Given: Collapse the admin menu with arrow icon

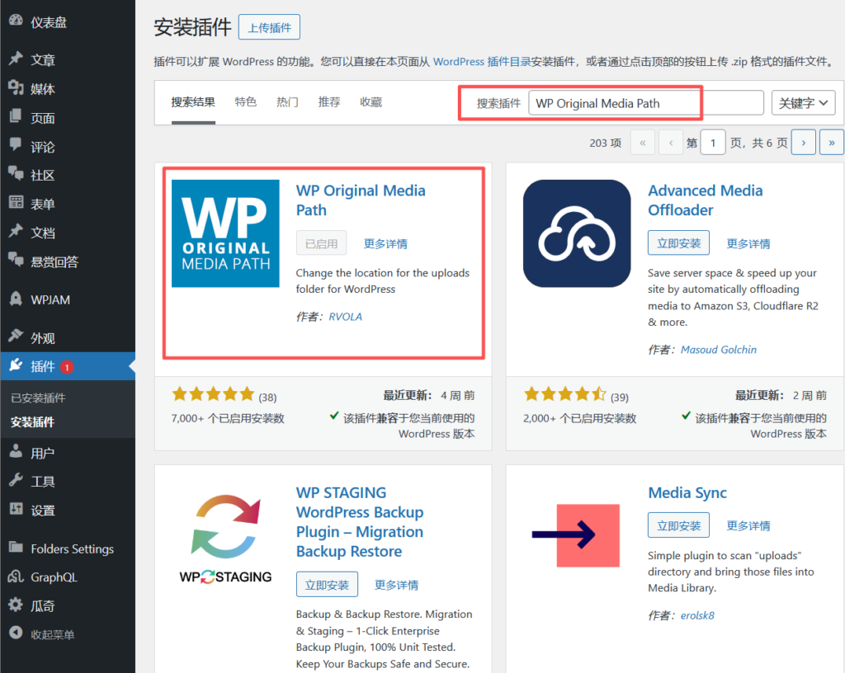Looking at the screenshot, I should [15, 634].
